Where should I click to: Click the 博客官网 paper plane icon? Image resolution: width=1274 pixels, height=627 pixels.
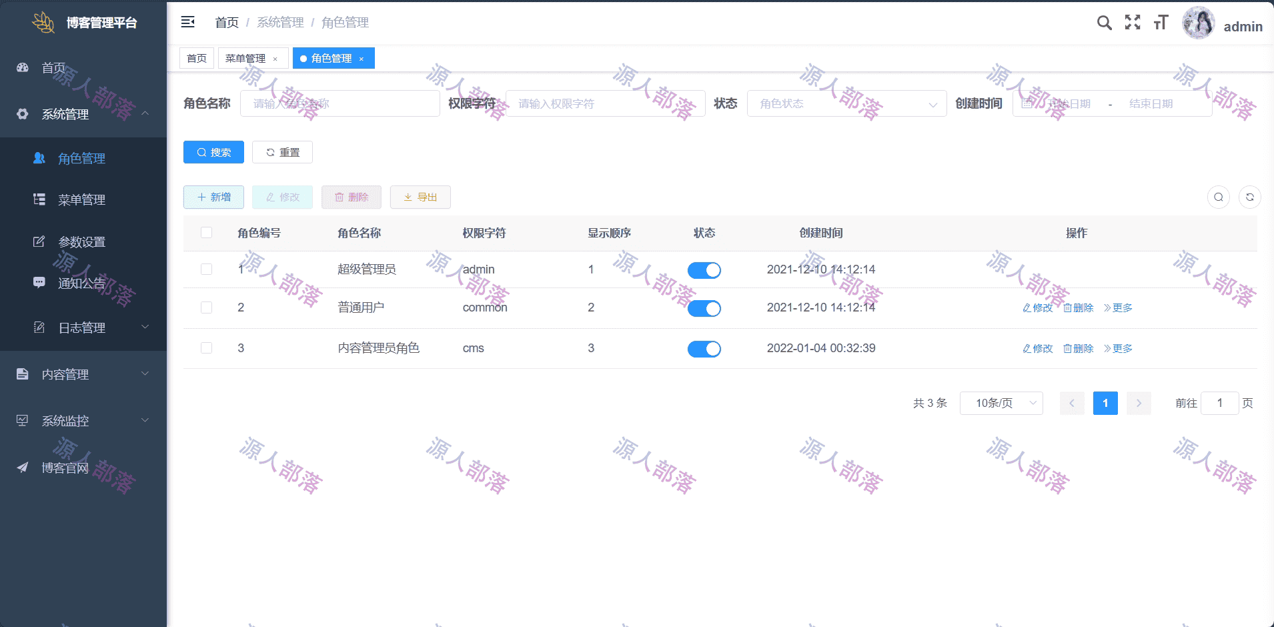point(23,468)
